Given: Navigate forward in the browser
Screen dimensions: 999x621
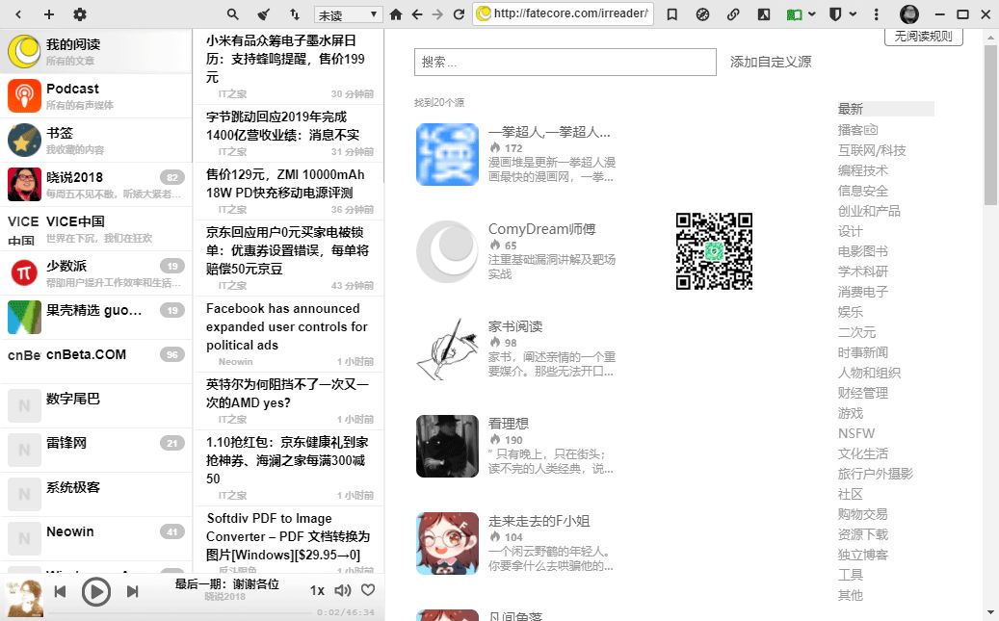Looking at the screenshot, I should pyautogui.click(x=437, y=14).
